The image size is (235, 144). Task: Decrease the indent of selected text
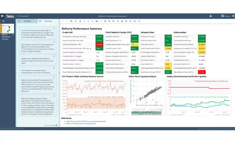[x=101, y=21]
